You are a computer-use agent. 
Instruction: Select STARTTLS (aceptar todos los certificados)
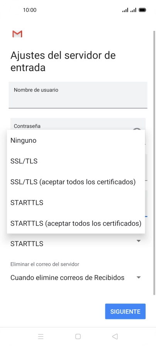(76, 223)
